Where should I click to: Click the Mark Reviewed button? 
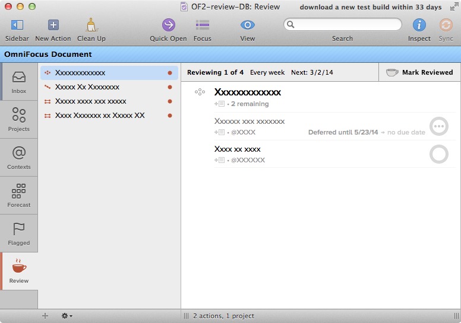419,72
